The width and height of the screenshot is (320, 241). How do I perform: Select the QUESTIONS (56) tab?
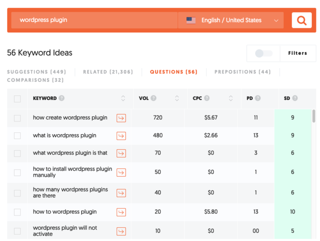[174, 72]
